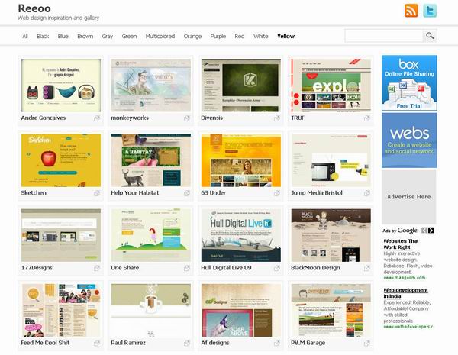This screenshot has width=458, height=355.
Task: Click next arrow in Ads by Google
Action: click(x=431, y=230)
